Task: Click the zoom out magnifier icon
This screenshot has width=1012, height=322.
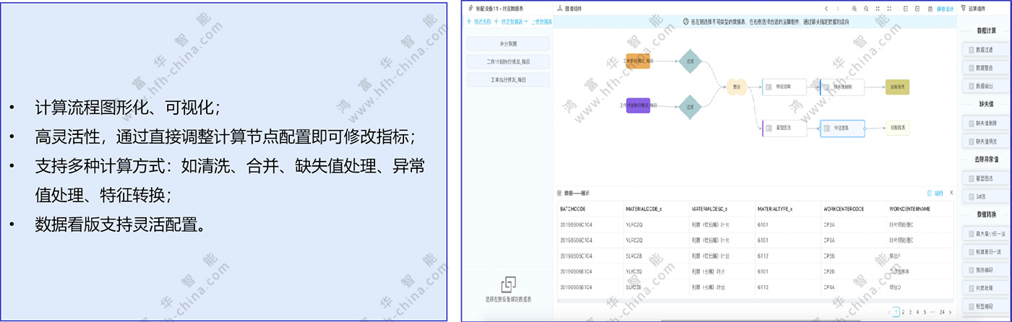Action: coord(866,9)
